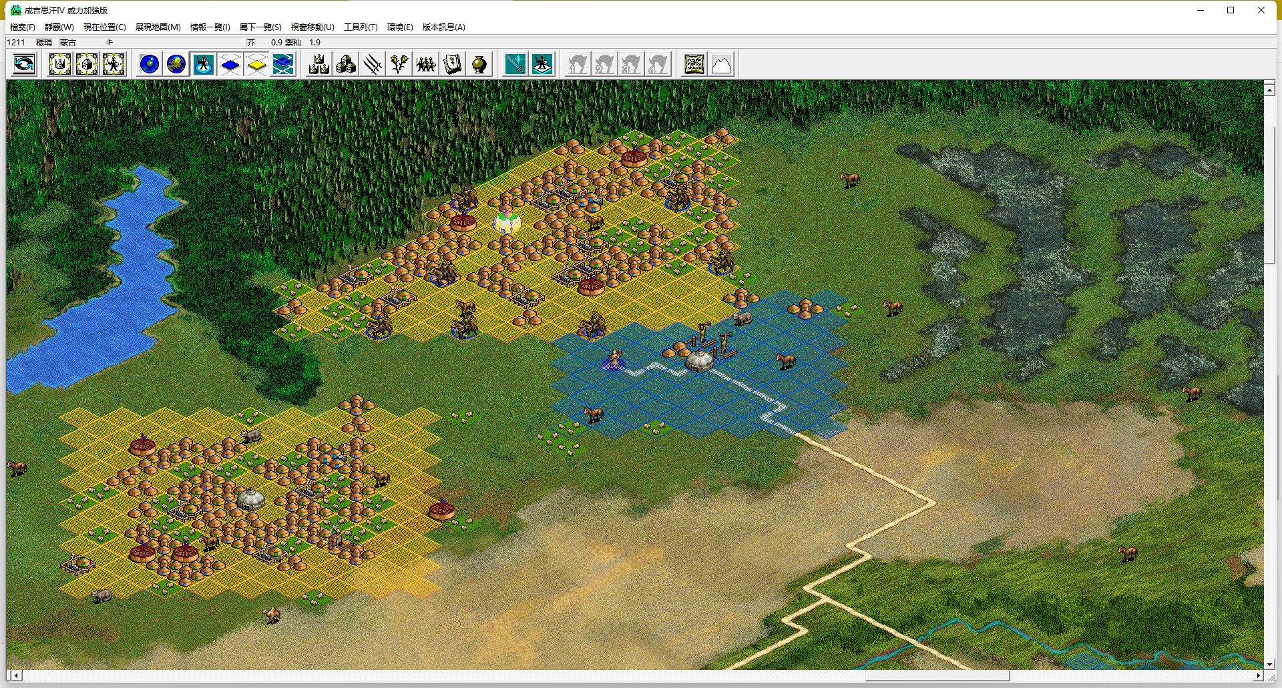Open the 檔案(F) menu
The image size is (1282, 688).
coord(22,27)
